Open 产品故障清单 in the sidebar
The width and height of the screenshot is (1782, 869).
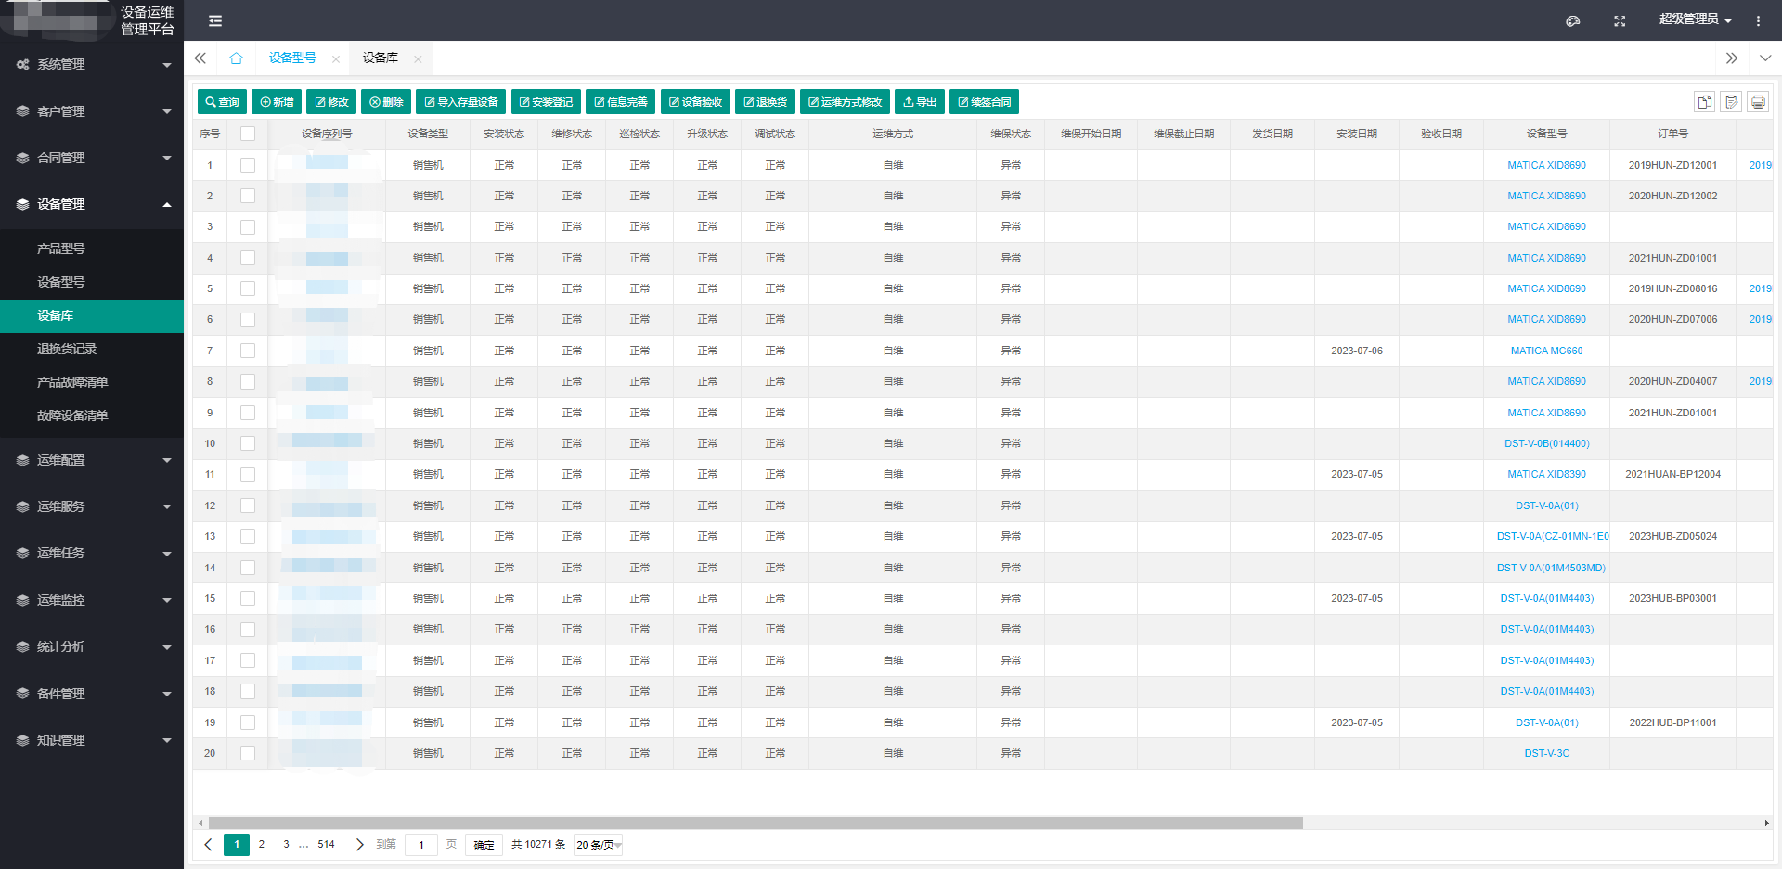pyautogui.click(x=92, y=382)
